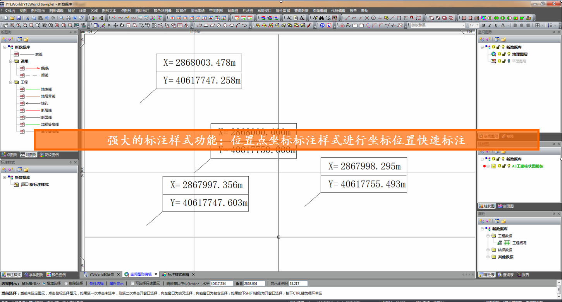Open the font name dropdown 微软雅黑
Screen dimensions: 562x302
tap(463, 25)
